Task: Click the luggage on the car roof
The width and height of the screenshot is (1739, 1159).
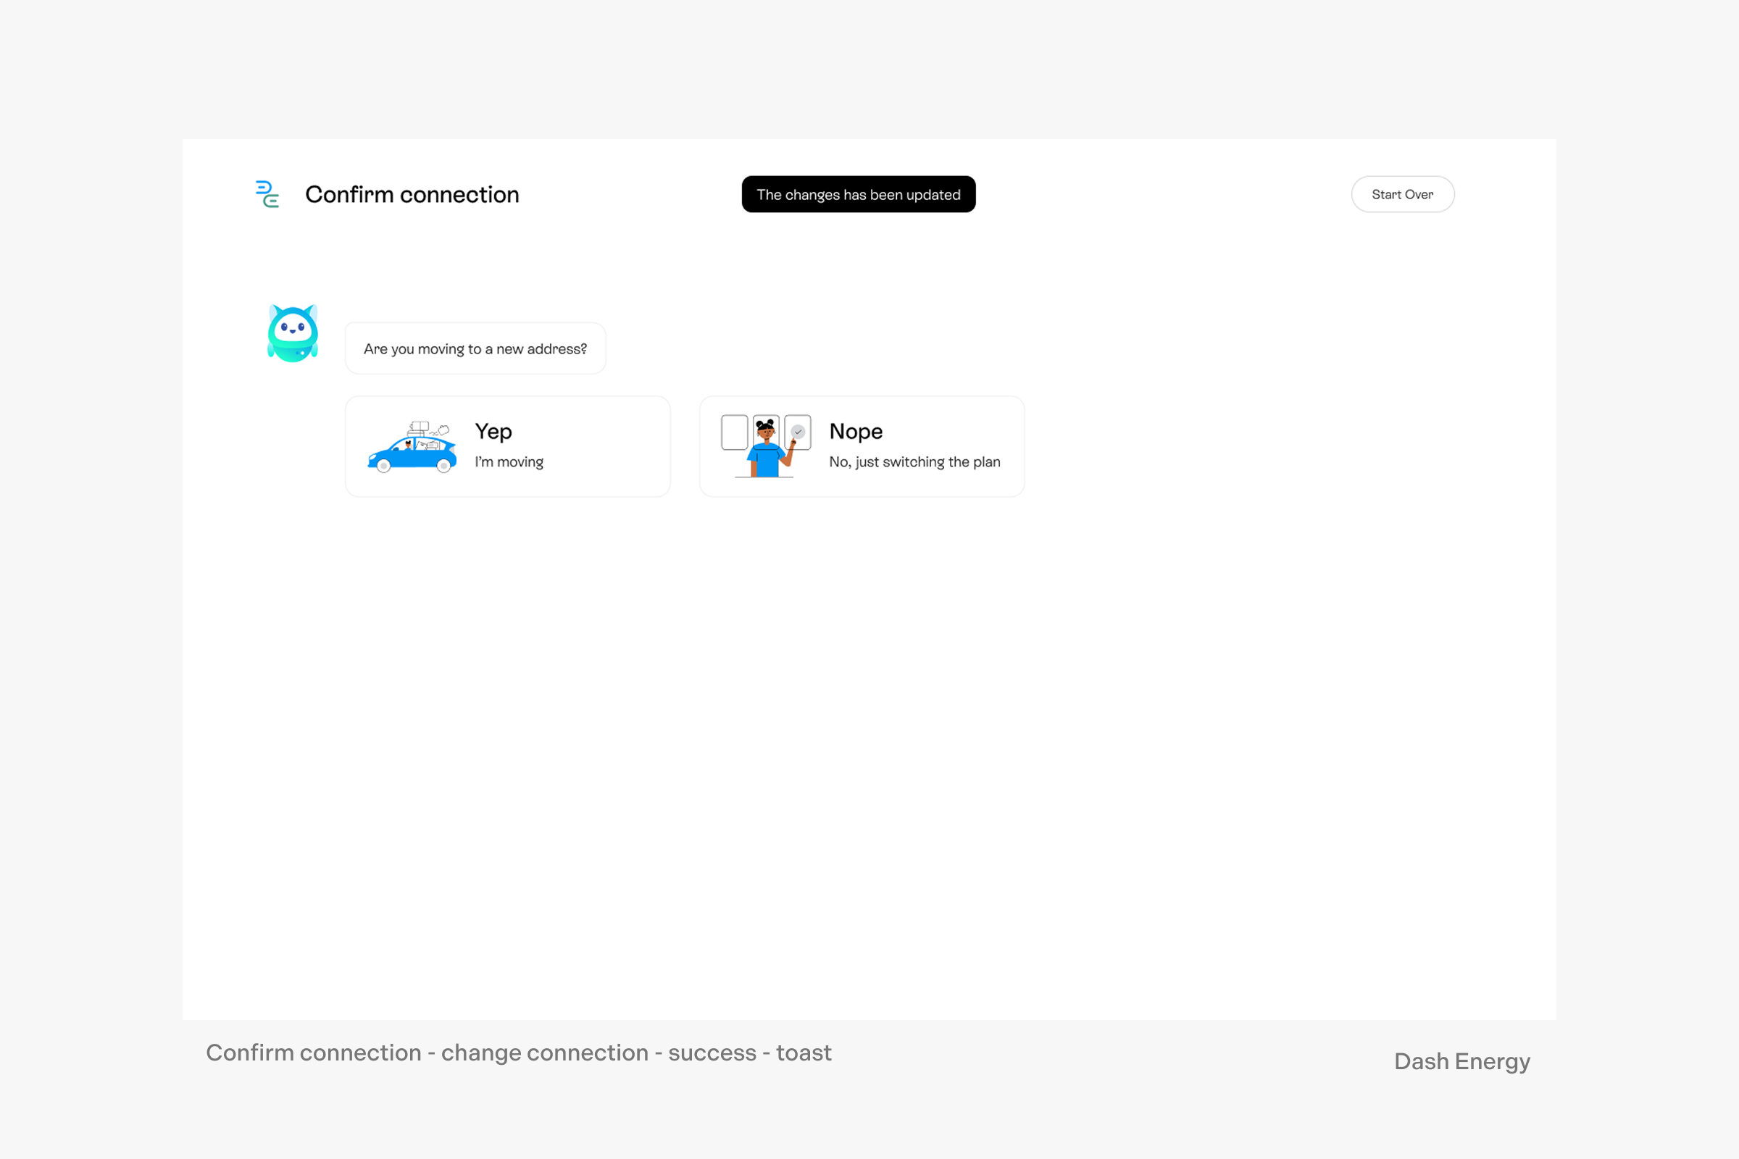Action: (x=419, y=429)
